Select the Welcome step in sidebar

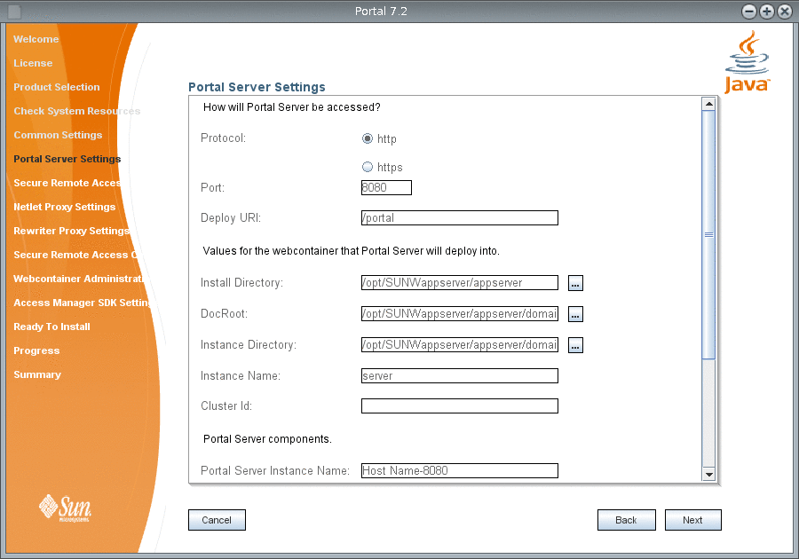tap(36, 39)
